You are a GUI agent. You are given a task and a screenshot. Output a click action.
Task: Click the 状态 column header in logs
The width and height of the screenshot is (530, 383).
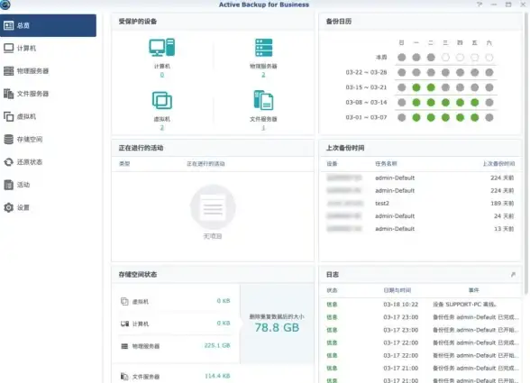point(332,290)
